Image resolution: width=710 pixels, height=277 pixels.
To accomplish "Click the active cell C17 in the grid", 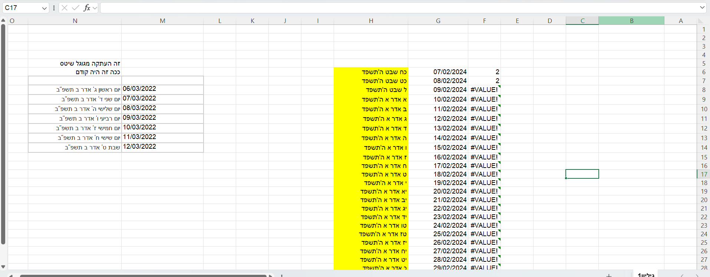I will [x=582, y=174].
